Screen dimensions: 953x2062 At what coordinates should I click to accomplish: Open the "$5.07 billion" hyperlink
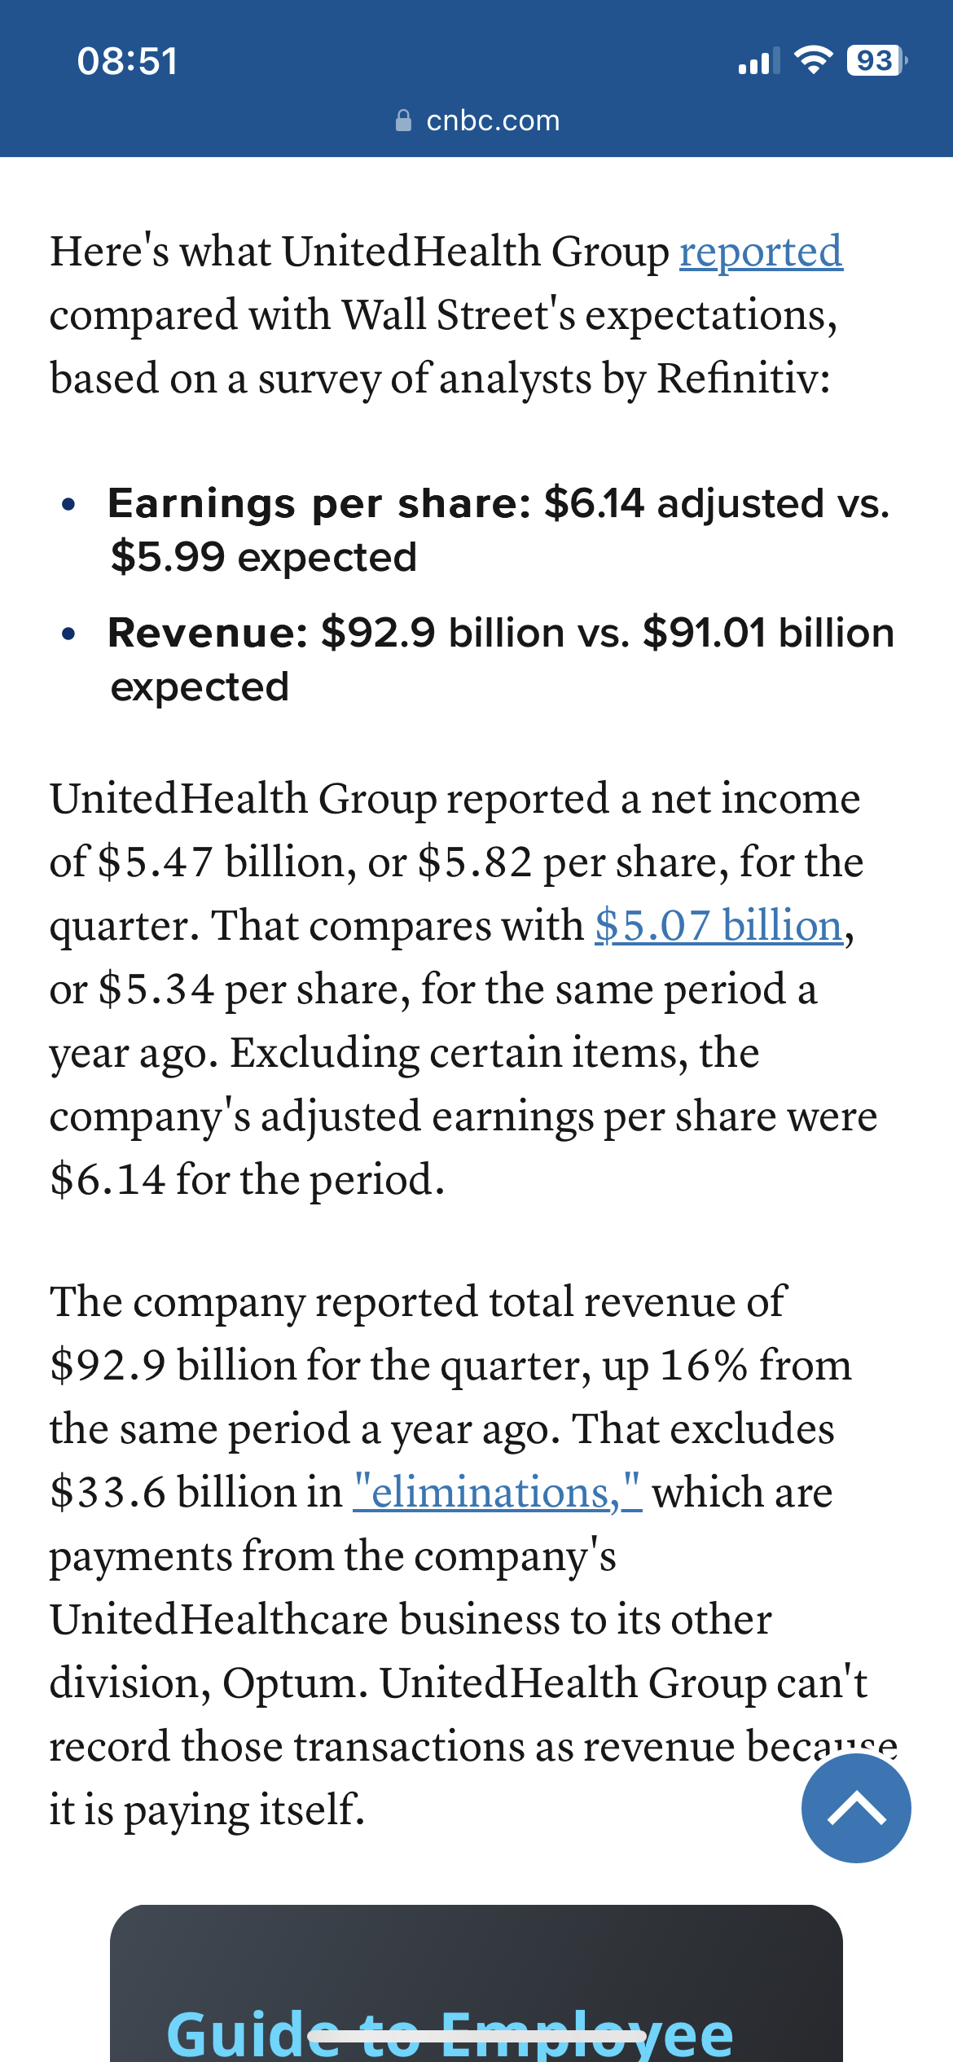pyautogui.click(x=718, y=926)
